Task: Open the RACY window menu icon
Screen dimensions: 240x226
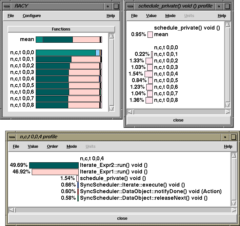Action: tap(7, 6)
